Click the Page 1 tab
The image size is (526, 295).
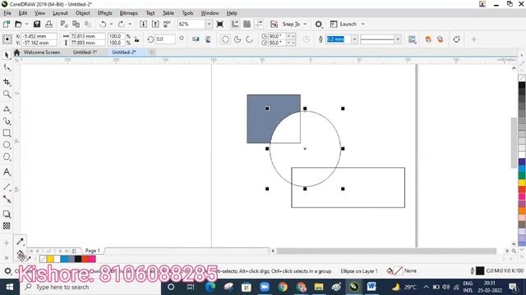[x=92, y=251]
